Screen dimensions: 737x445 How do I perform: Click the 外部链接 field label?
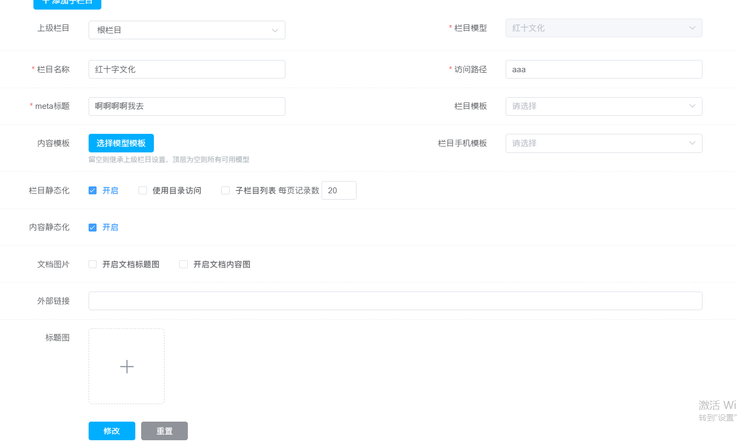[54, 301]
